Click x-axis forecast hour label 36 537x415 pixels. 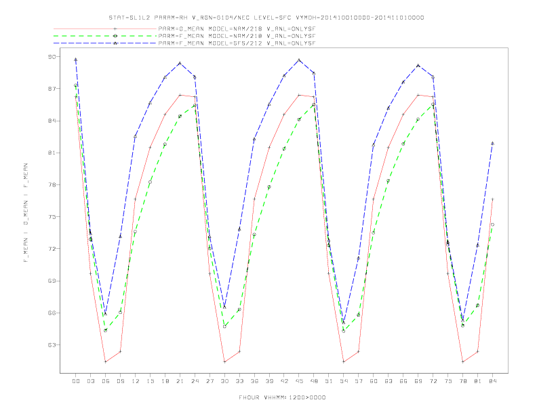tap(254, 381)
